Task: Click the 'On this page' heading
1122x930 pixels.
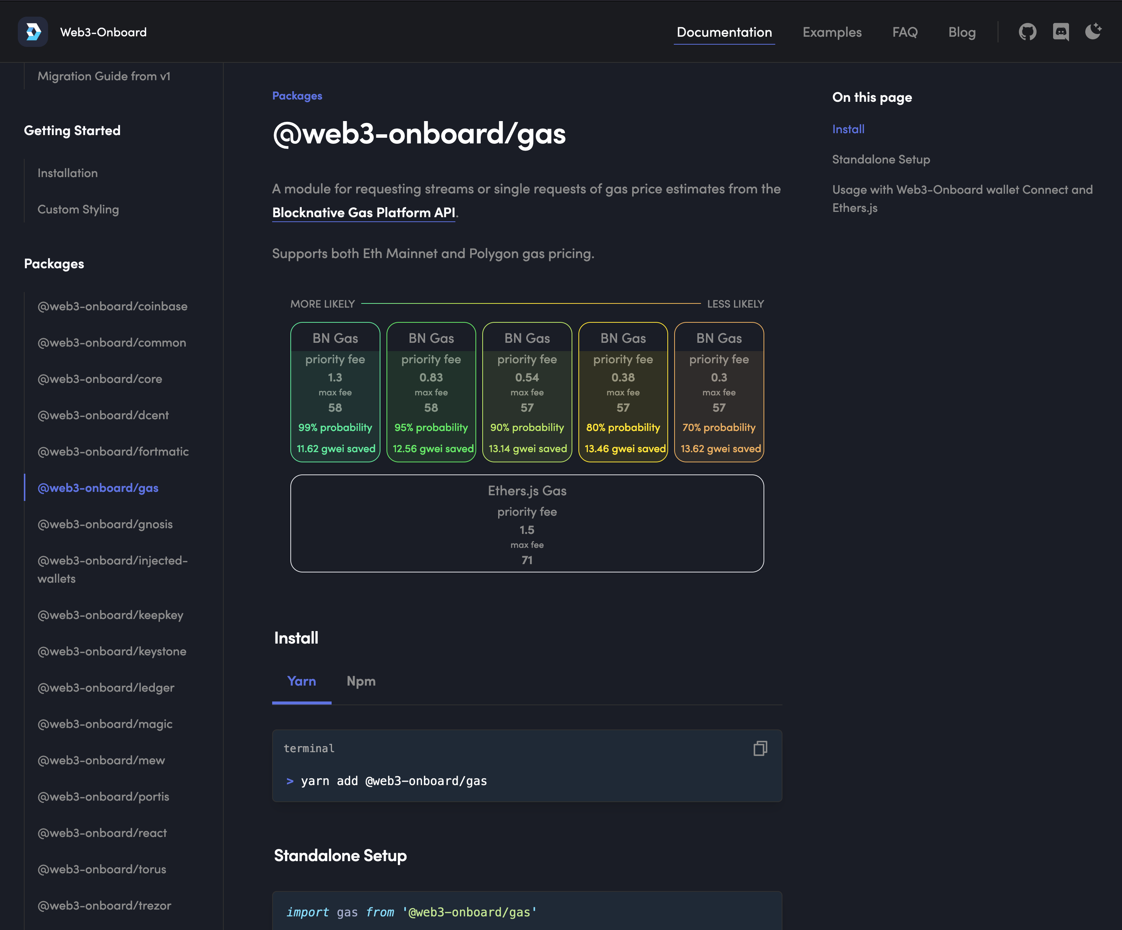Action: (872, 97)
